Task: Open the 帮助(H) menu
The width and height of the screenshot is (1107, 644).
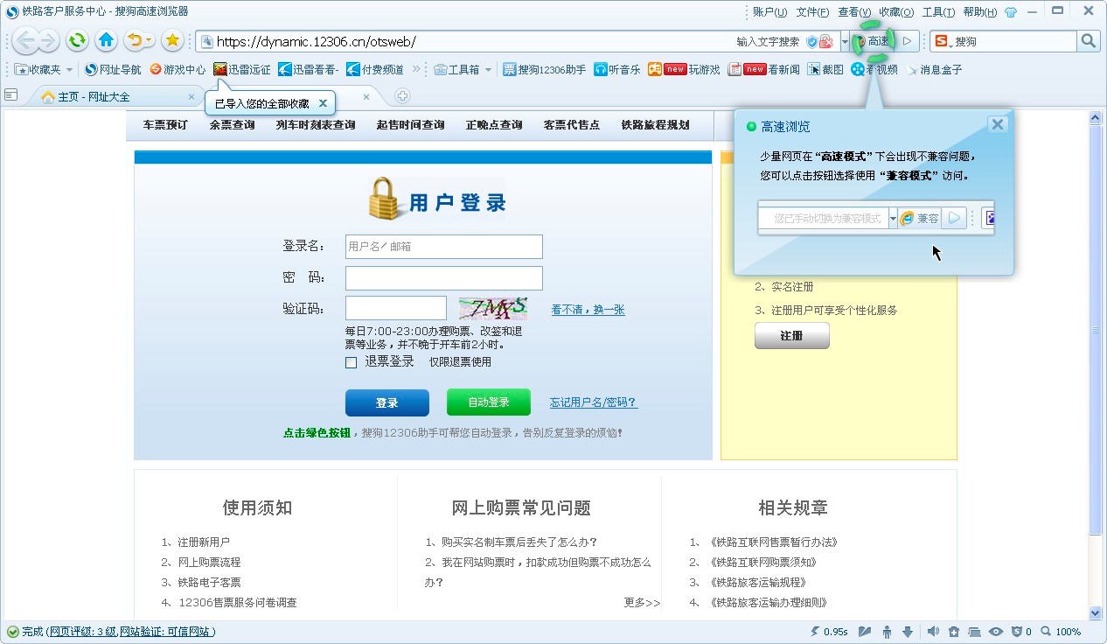Action: click(979, 12)
